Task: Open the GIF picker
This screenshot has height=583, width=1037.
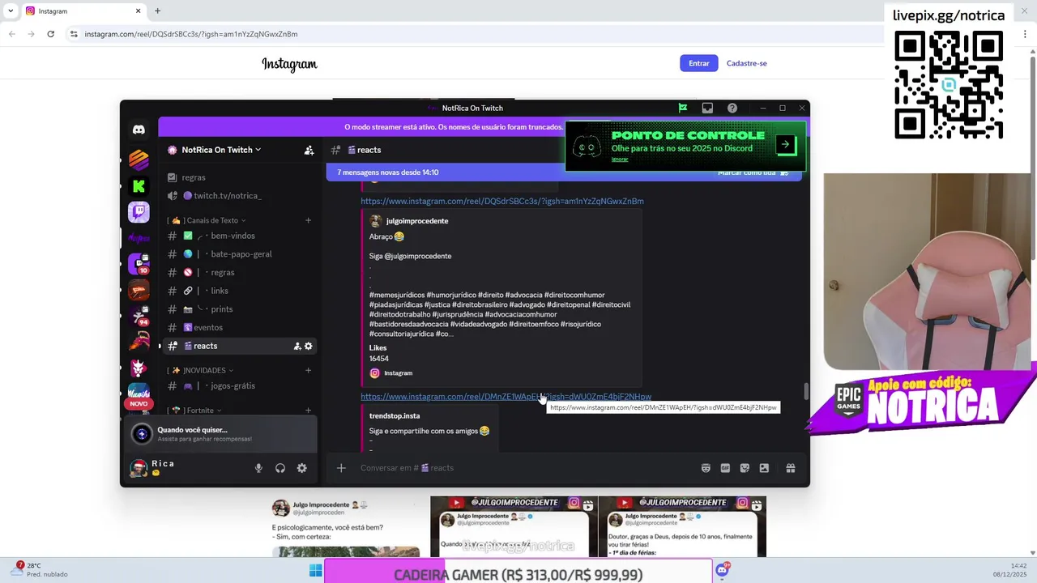Action: pos(725,468)
